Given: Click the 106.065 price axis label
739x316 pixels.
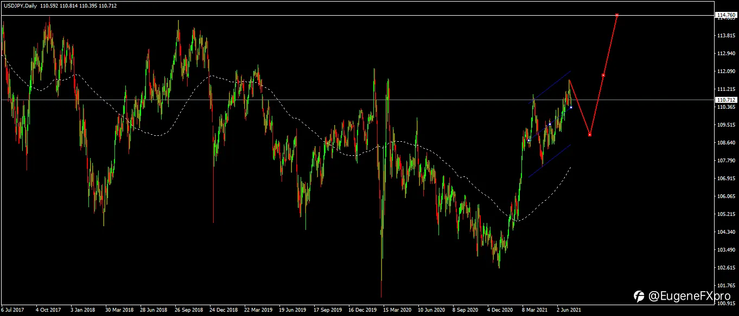Looking at the screenshot, I should [725, 196].
